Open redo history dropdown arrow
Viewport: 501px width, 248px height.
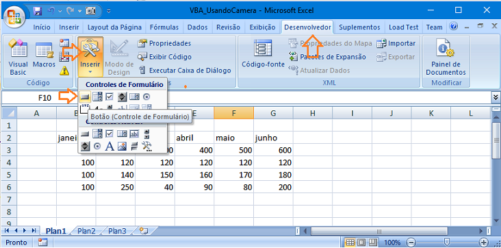point(79,12)
